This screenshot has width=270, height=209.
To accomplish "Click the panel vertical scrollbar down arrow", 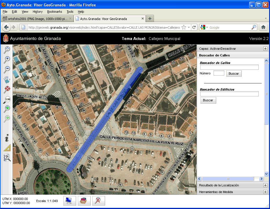I will 266,174.
